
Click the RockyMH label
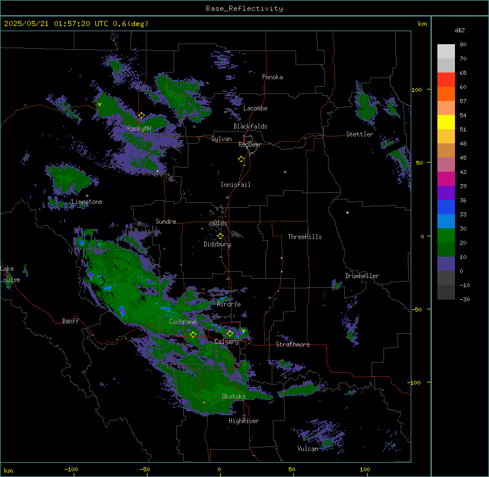point(139,129)
